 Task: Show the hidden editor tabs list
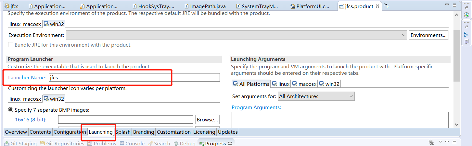386,6
